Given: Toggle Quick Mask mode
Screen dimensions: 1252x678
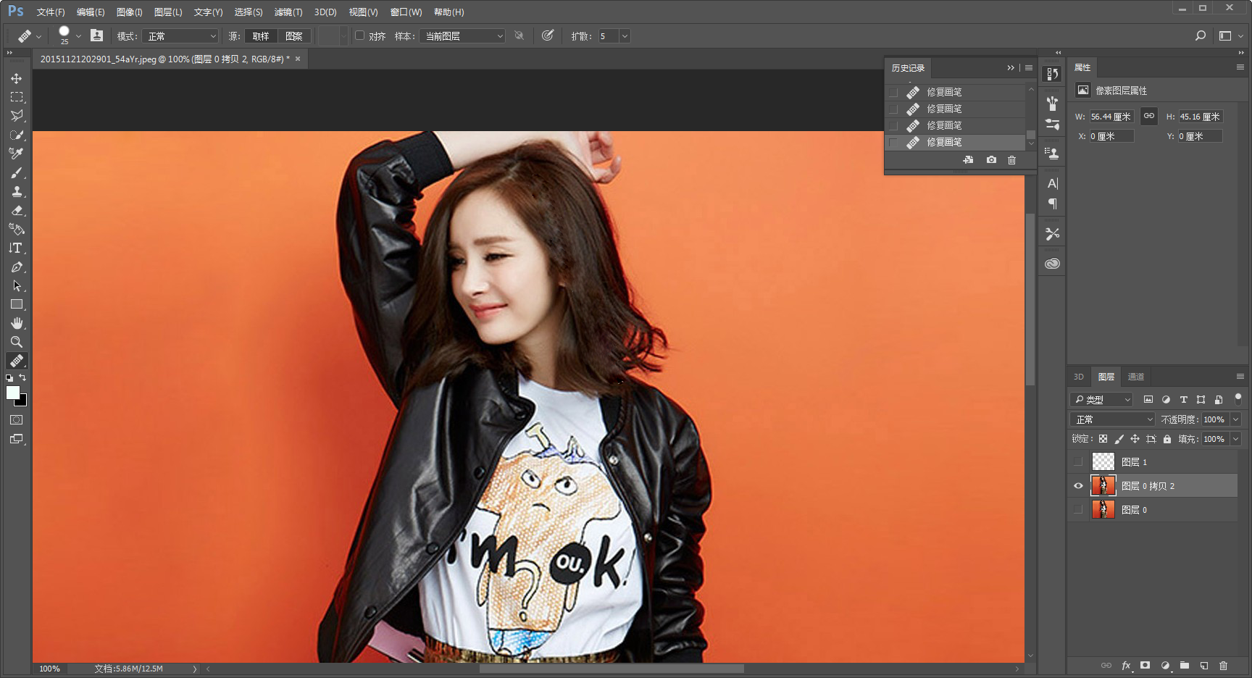Looking at the screenshot, I should [16, 420].
